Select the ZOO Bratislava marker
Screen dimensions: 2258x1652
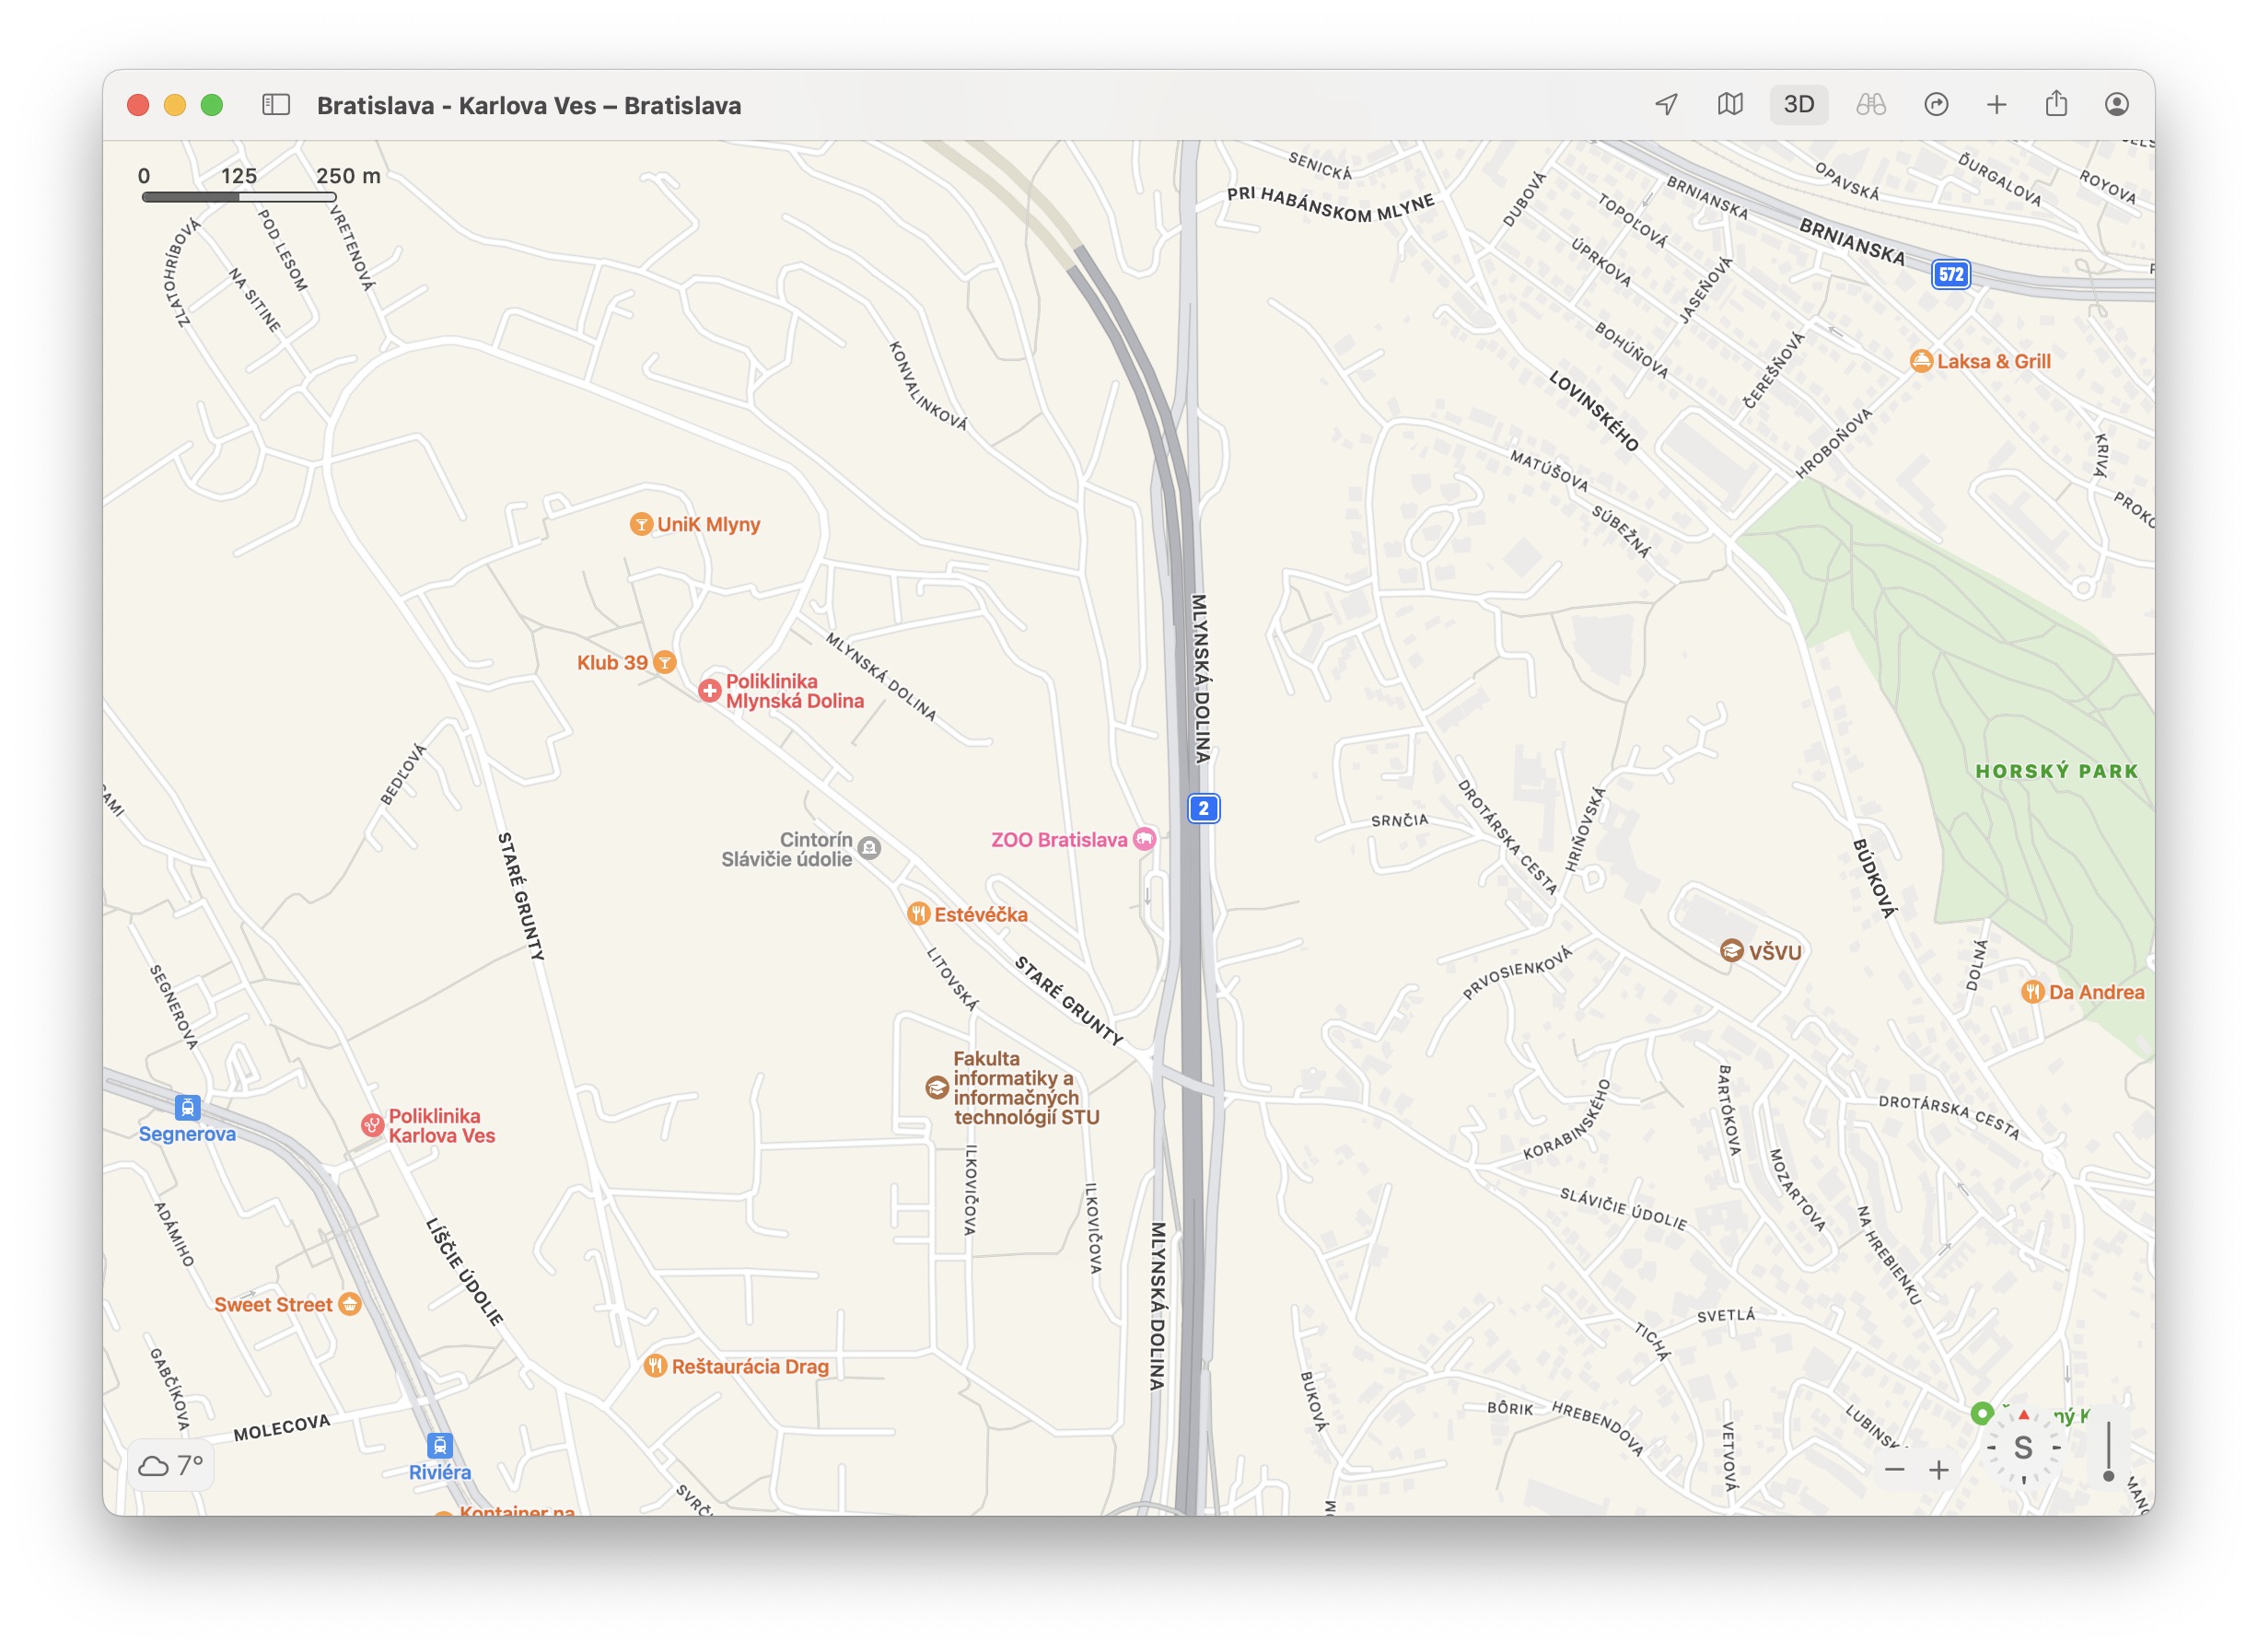click(x=1144, y=840)
